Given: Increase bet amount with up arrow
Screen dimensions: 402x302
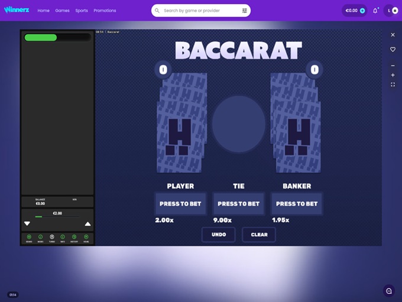Looking at the screenshot, I should pyautogui.click(x=88, y=223).
